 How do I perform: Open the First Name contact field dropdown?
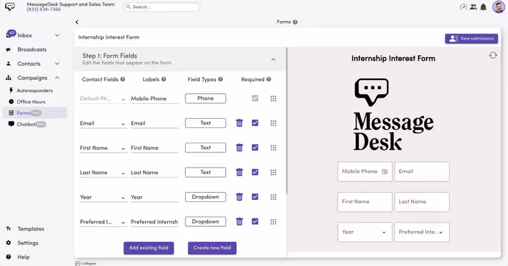point(103,148)
